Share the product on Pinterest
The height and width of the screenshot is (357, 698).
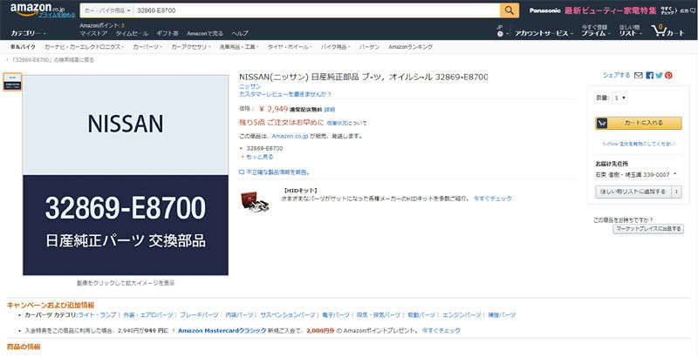click(668, 76)
